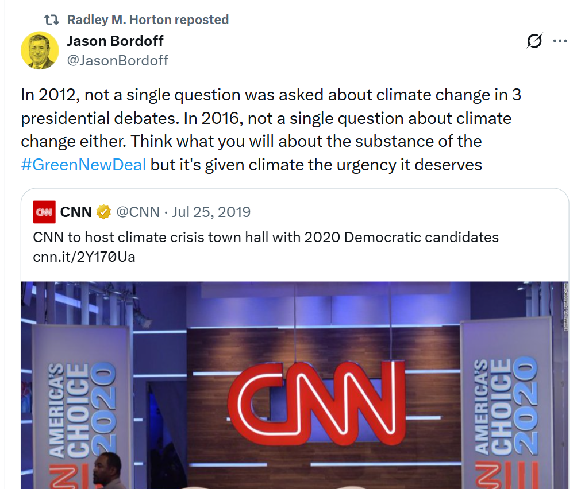The height and width of the screenshot is (489, 581).
Task: Open the CNN studio photo
Action: 295,385
